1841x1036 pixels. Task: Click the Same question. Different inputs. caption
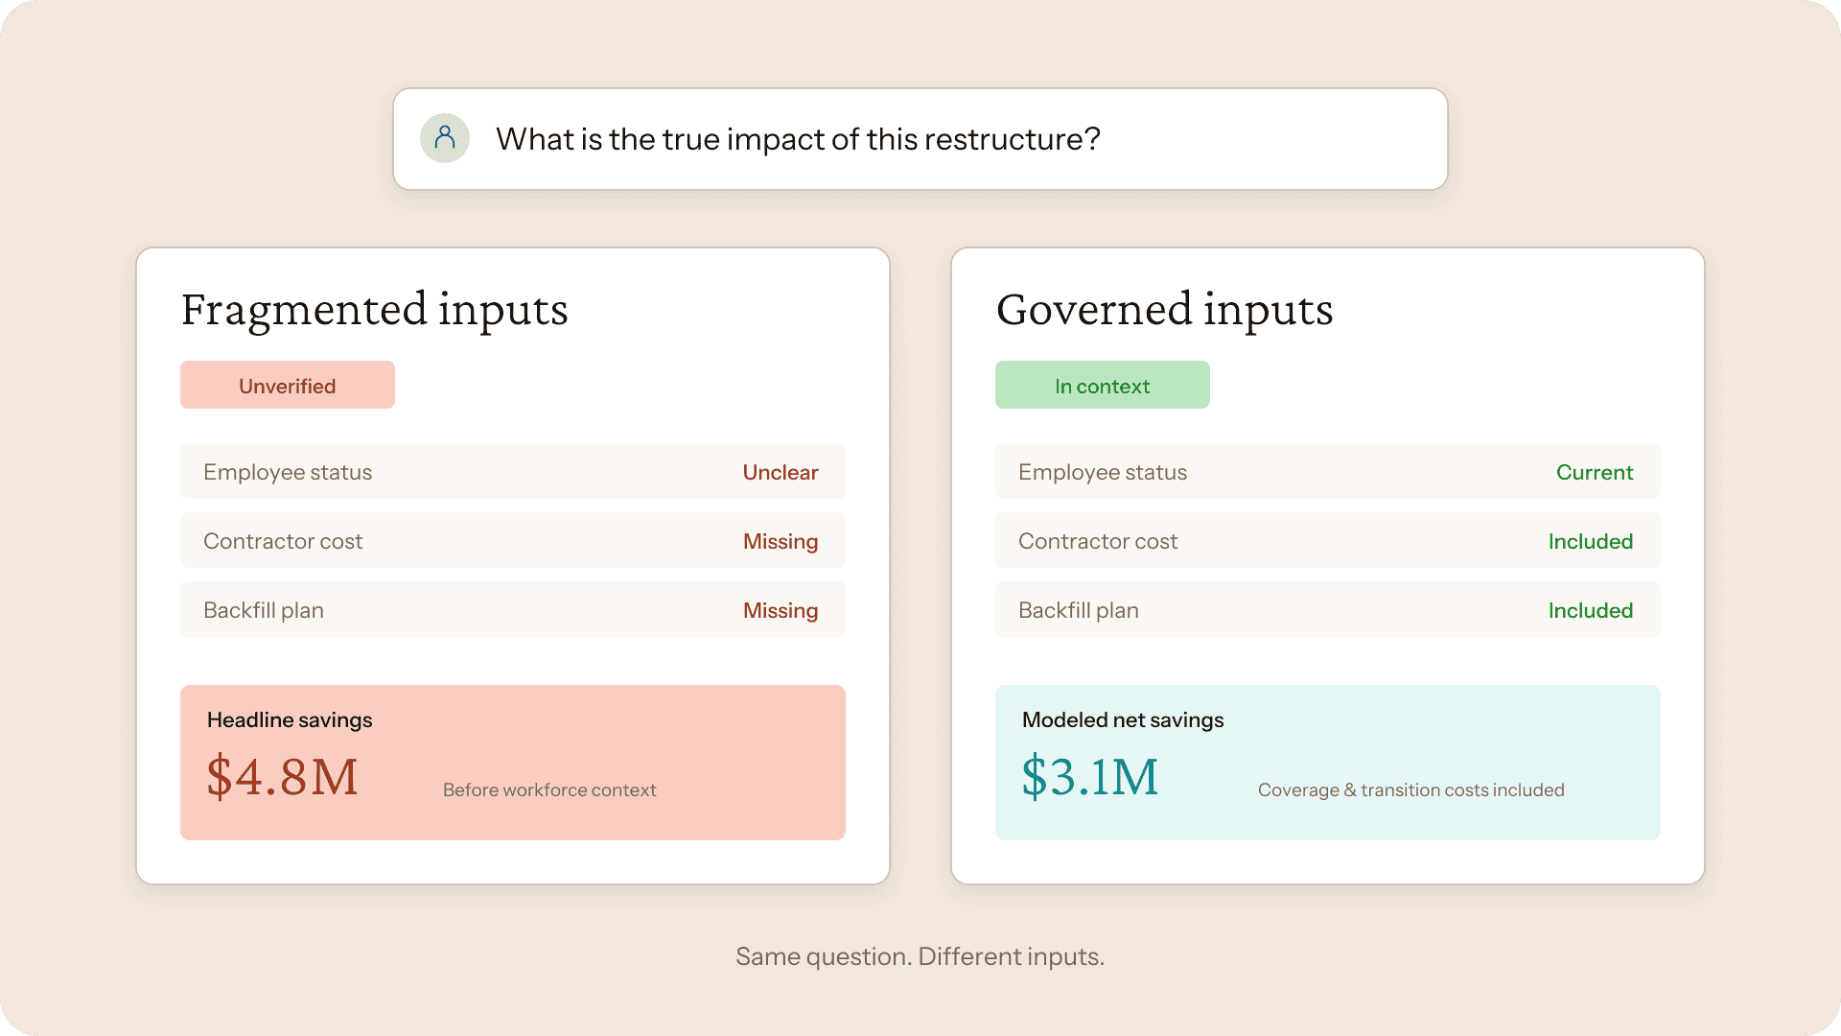(920, 956)
